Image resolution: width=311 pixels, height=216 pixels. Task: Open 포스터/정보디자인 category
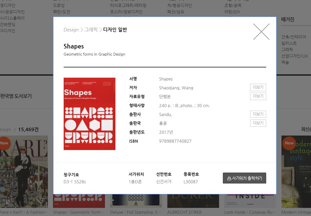126,12
